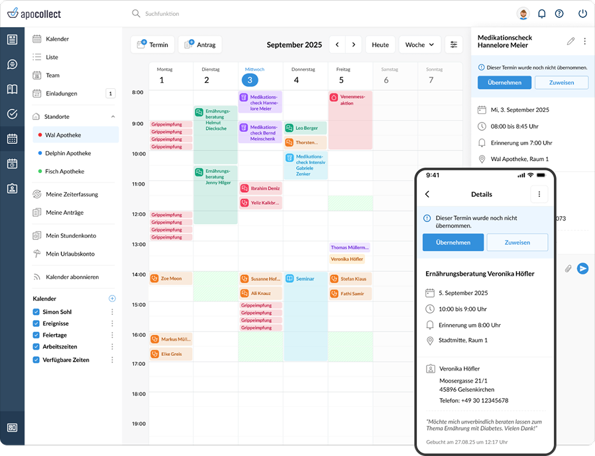Collapse the Standorte section
Viewport: 595px width, 456px height.
point(113,117)
